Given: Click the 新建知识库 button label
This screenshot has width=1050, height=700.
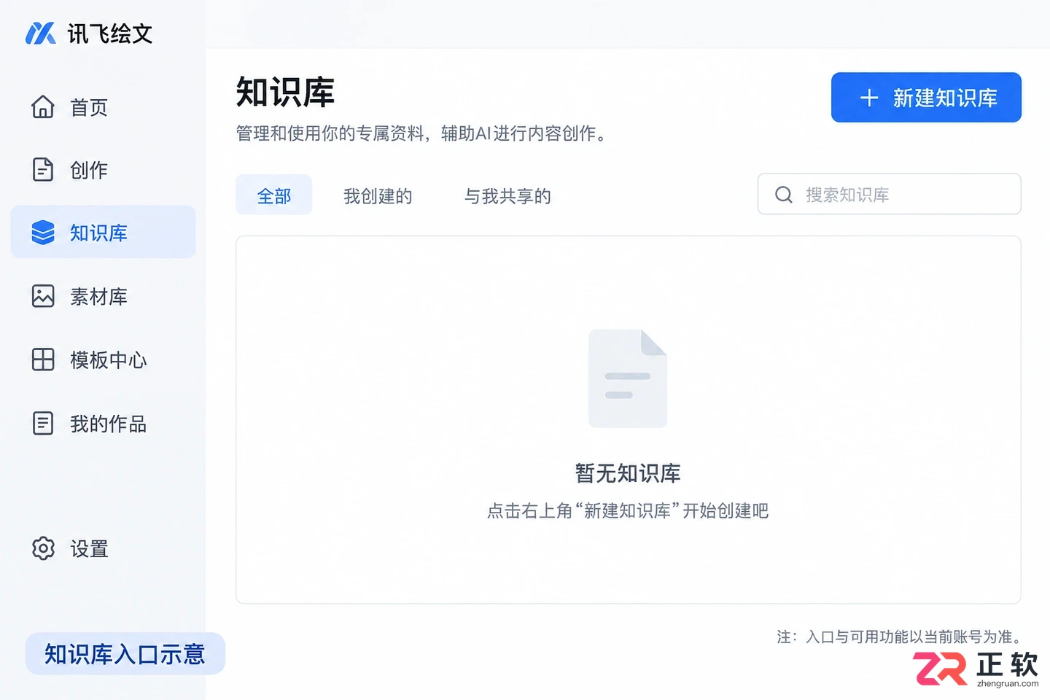Looking at the screenshot, I should coord(945,98).
